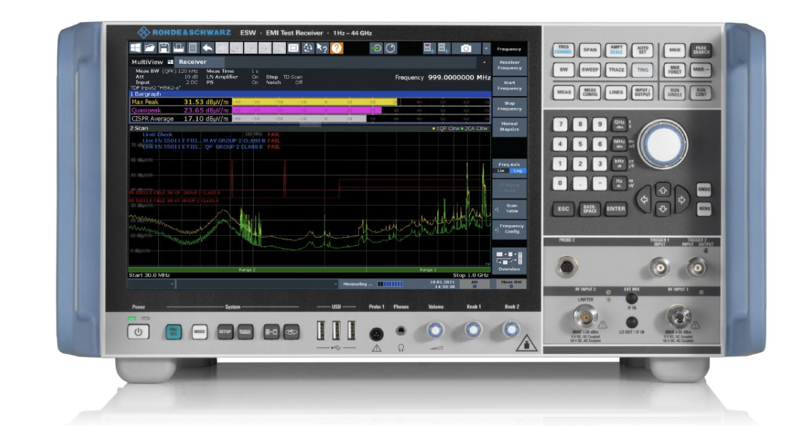The width and height of the screenshot is (810, 426).
Task: Open the second status bar dropdown arrow
Action: 335,283
